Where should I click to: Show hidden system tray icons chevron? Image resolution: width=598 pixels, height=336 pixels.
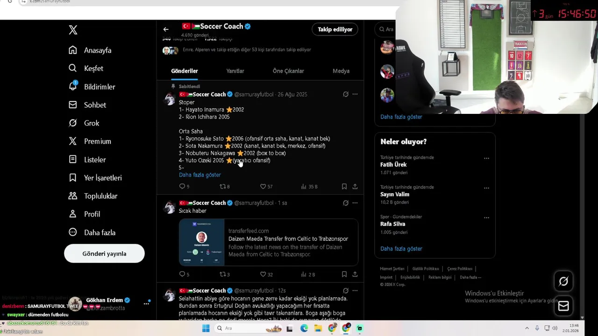click(x=527, y=328)
